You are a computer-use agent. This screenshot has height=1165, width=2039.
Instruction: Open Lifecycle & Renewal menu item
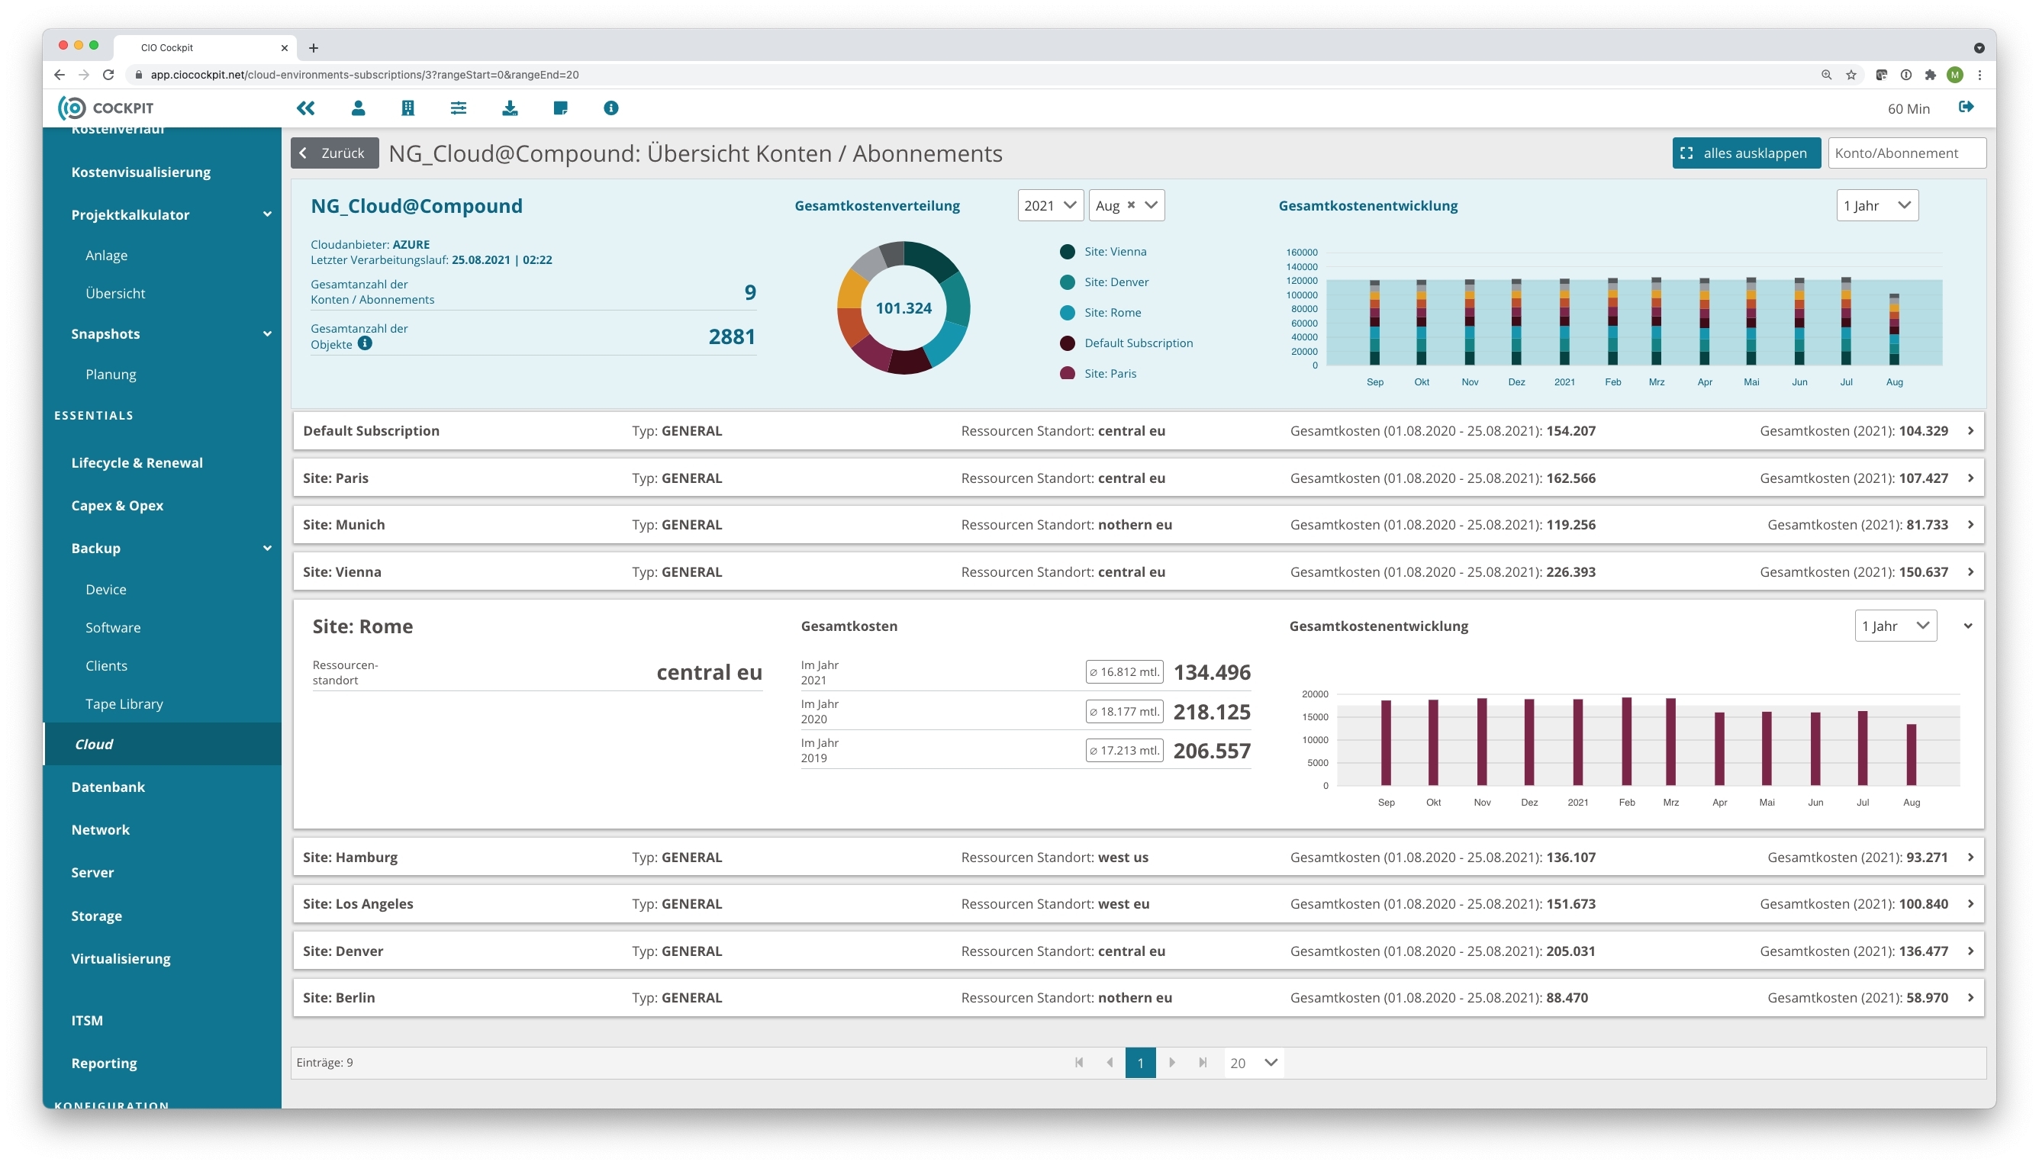pyautogui.click(x=137, y=462)
